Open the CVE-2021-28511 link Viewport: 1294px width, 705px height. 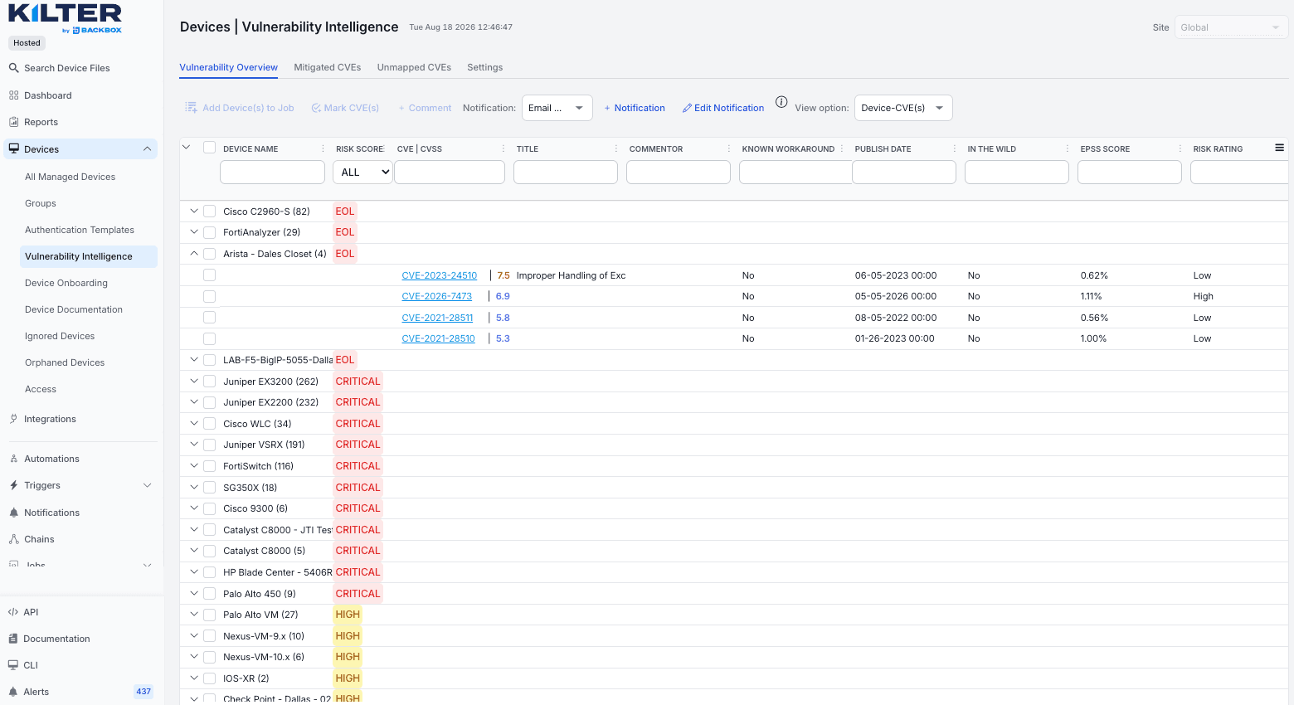pos(437,318)
